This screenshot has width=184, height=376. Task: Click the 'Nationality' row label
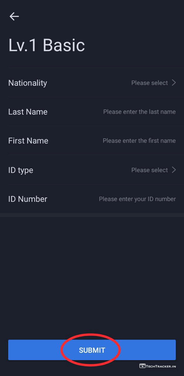pos(28,83)
